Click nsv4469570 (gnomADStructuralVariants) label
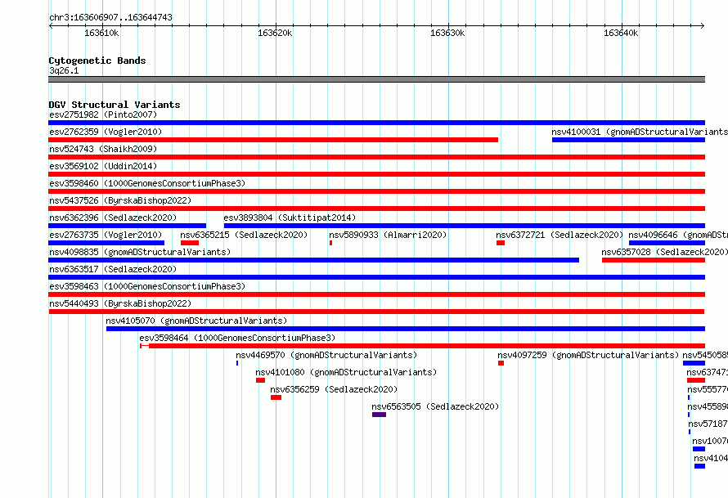Screen dimensions: 728x498 pos(326,355)
